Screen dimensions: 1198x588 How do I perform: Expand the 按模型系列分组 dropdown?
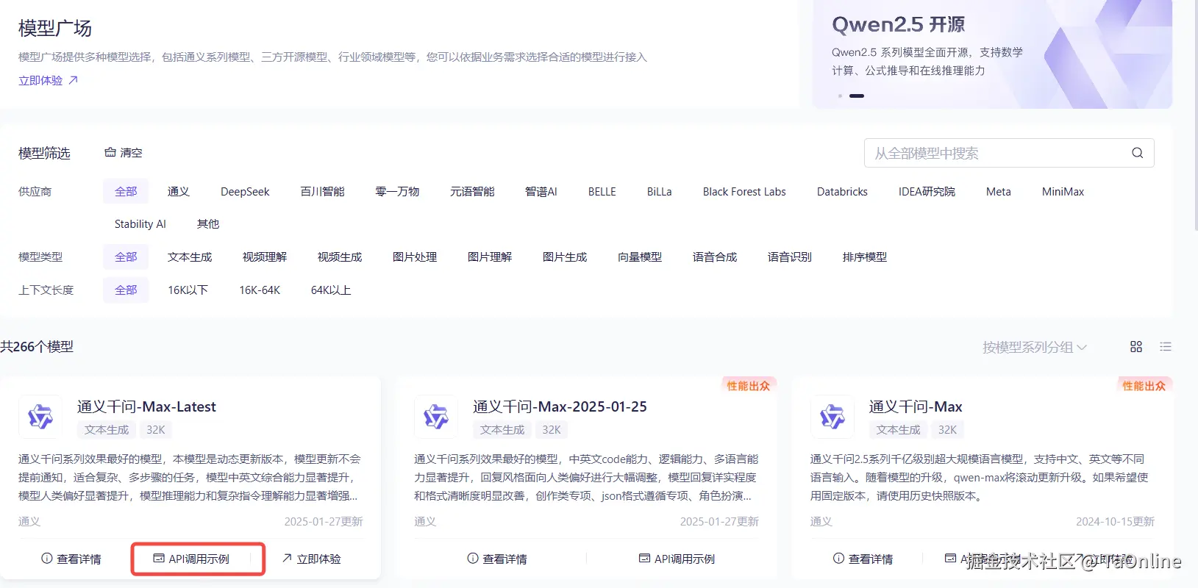1035,347
